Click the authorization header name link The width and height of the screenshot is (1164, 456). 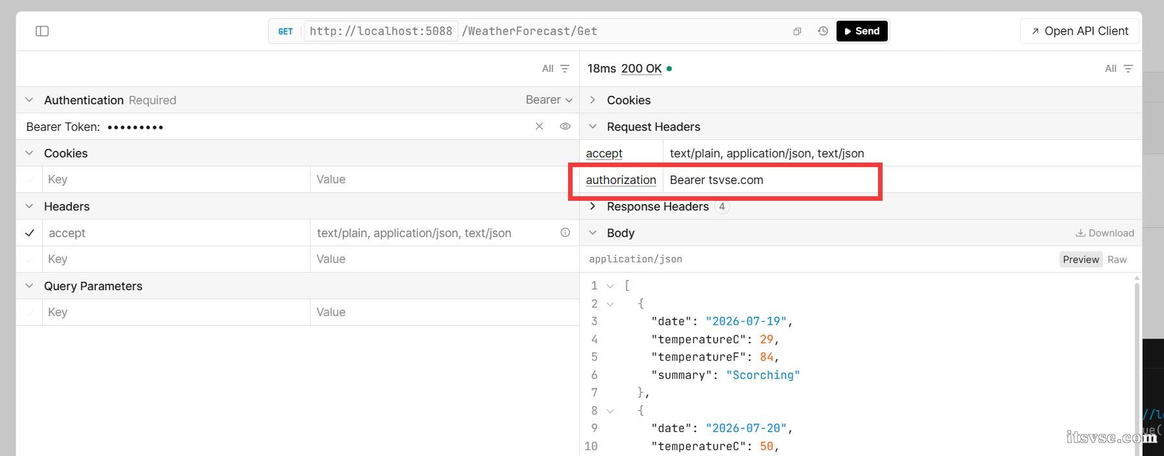coord(621,180)
